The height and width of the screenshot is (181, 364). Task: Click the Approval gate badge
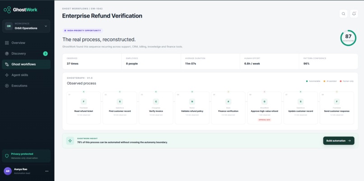tap(264, 120)
